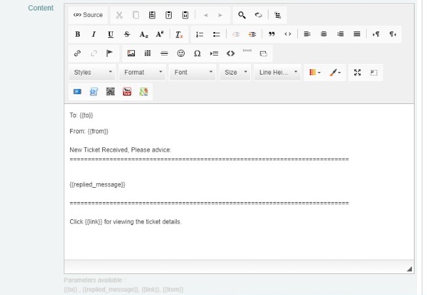Click the Source view button
Viewport: 427px width, 295px height.
tap(88, 15)
